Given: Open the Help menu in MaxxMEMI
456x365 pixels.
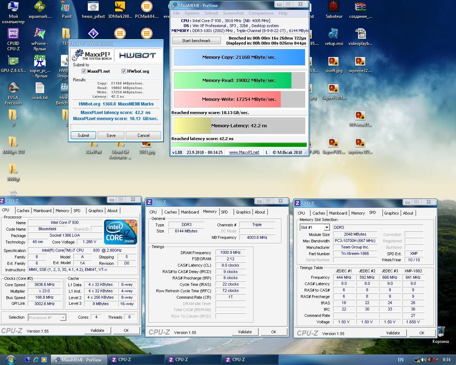Looking at the screenshot, I should pyautogui.click(x=283, y=13).
